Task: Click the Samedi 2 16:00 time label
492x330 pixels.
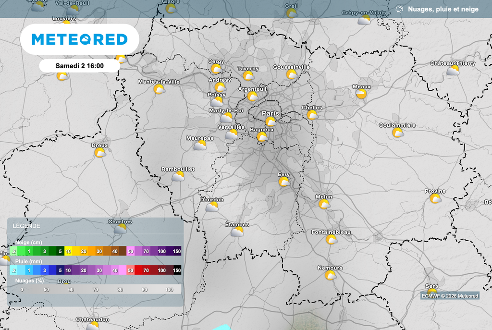Action: coord(80,65)
